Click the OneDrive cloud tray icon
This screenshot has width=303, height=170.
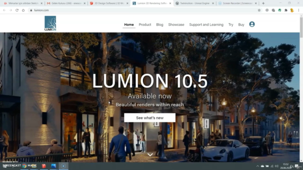[x=262, y=166]
